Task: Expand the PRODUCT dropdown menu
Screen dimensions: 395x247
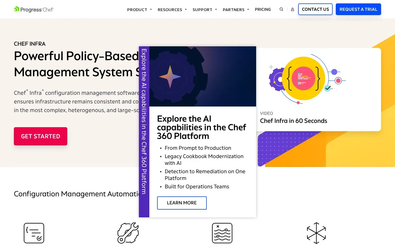Action: pos(139,10)
